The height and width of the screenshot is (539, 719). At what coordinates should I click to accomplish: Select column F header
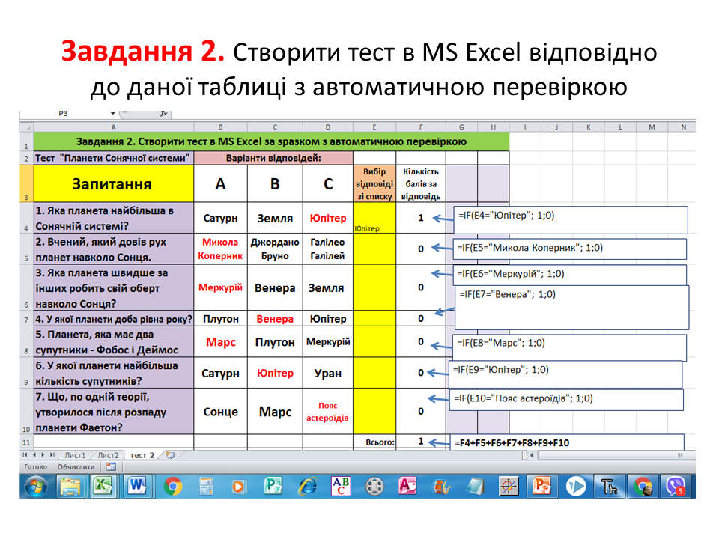click(x=421, y=127)
